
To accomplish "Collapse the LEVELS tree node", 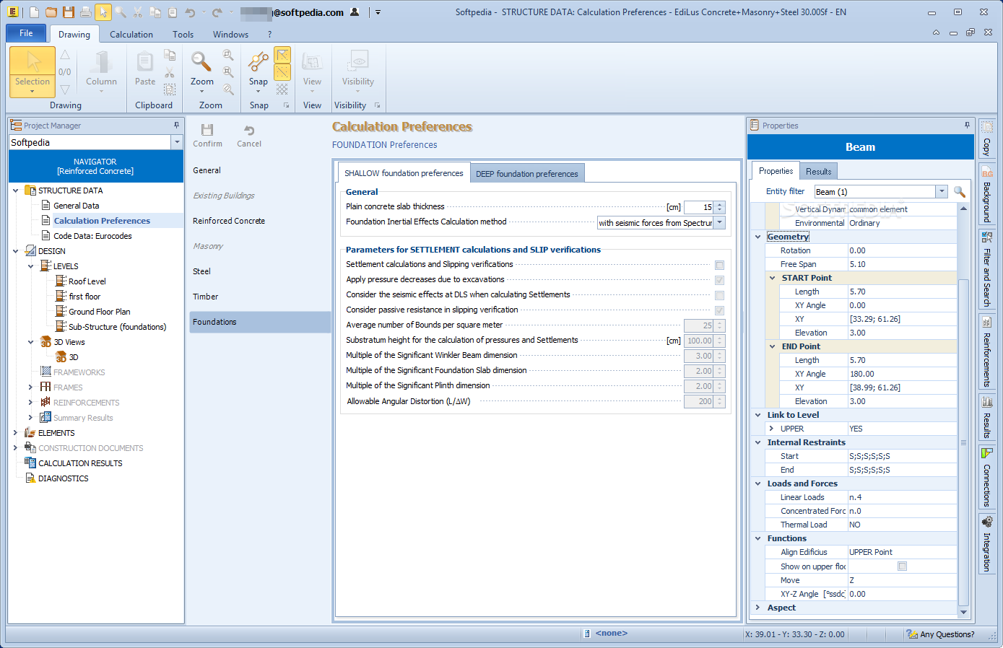I will [30, 266].
